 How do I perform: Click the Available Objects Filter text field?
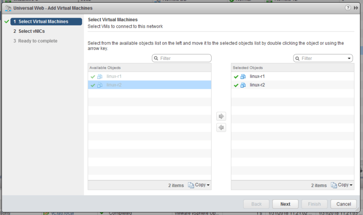pyautogui.click(x=184, y=58)
